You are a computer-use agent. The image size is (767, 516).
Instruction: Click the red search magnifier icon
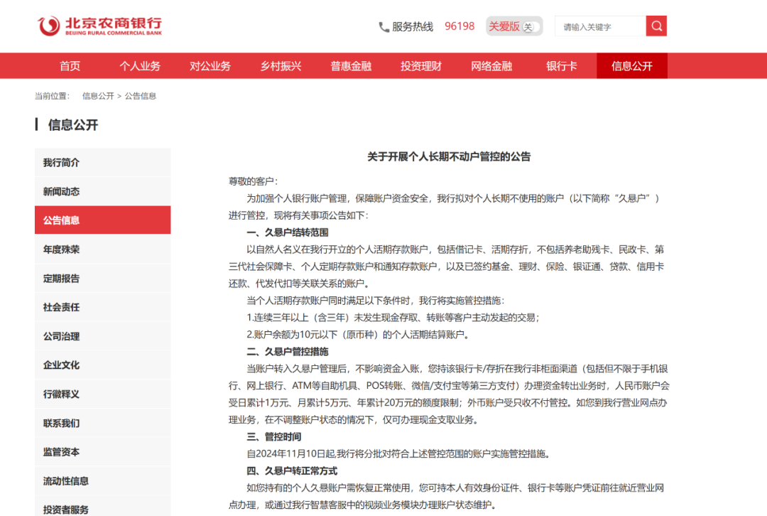click(x=656, y=26)
